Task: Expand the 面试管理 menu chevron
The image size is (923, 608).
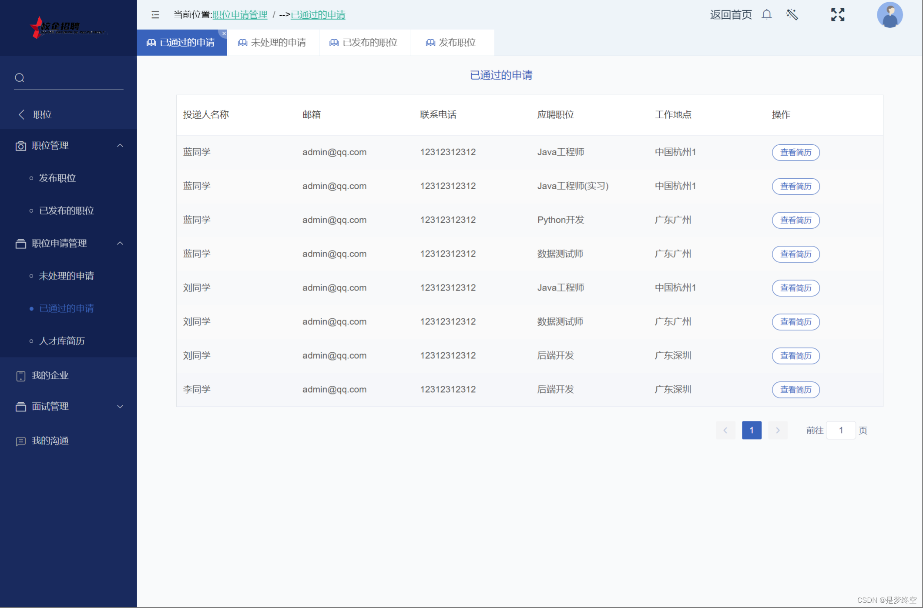Action: [x=120, y=407]
